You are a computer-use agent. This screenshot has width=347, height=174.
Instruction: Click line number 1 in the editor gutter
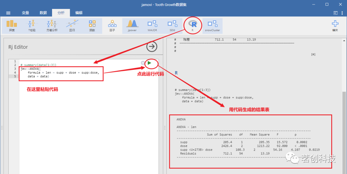point(15,61)
